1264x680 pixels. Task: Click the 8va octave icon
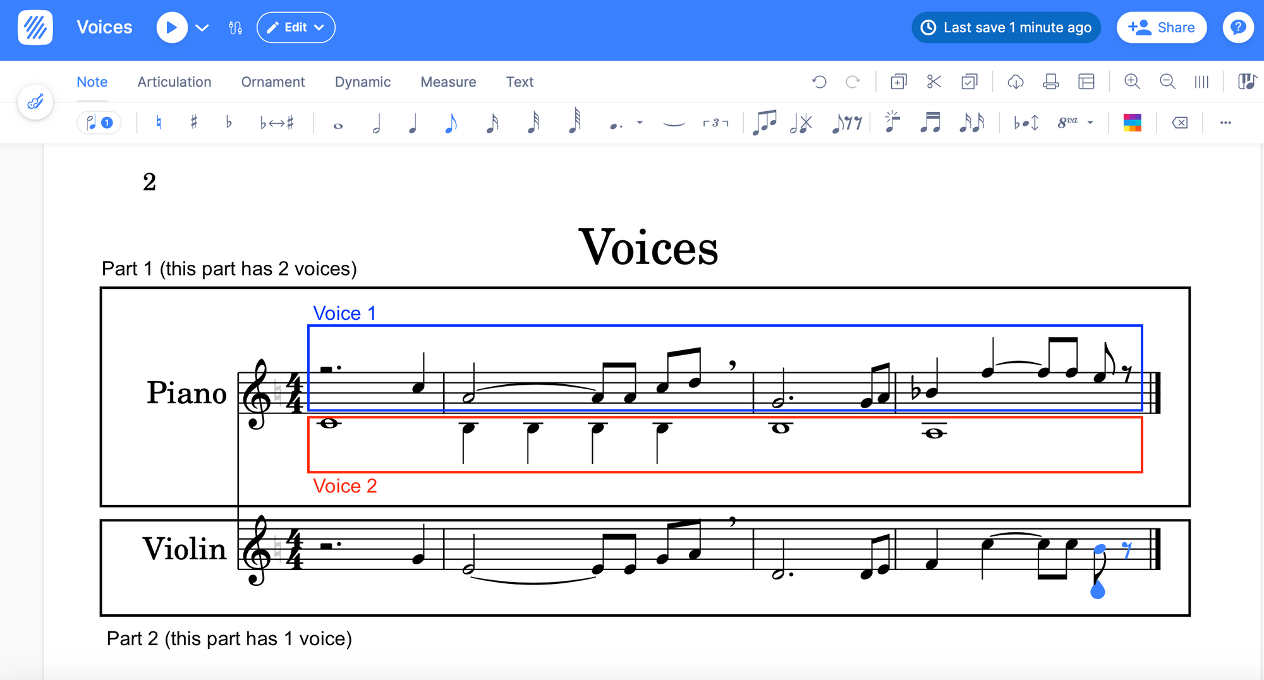click(x=1067, y=123)
